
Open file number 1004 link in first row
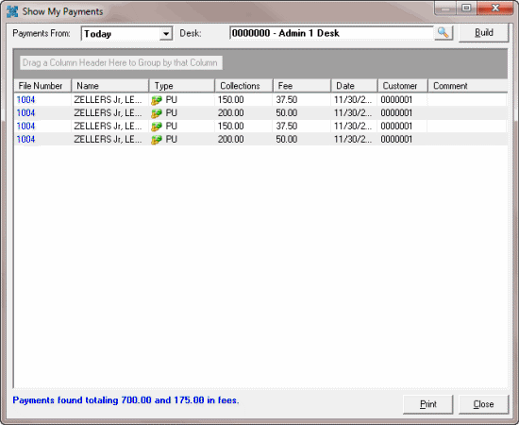pos(25,100)
